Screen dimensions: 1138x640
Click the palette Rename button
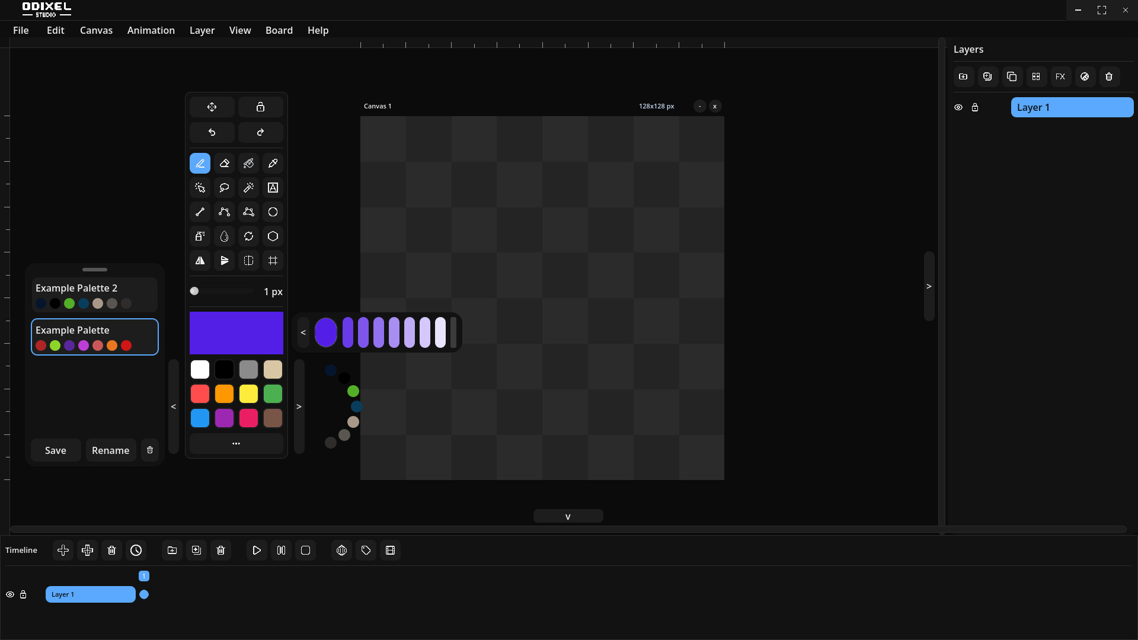pyautogui.click(x=111, y=450)
